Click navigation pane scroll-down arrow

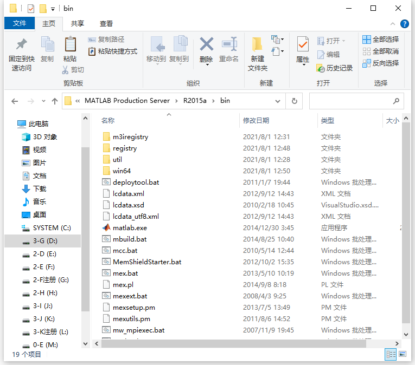(86, 344)
